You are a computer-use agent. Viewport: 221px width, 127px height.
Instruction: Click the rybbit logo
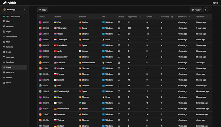click(x=9, y=3)
